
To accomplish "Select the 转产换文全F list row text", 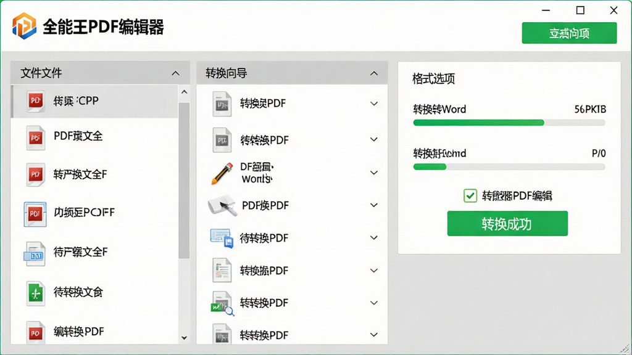I will coord(80,174).
